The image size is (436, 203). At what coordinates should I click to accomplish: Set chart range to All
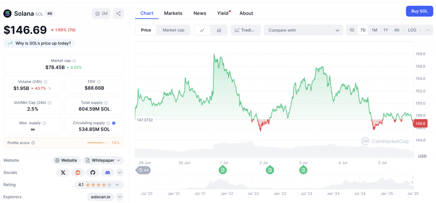point(397,30)
